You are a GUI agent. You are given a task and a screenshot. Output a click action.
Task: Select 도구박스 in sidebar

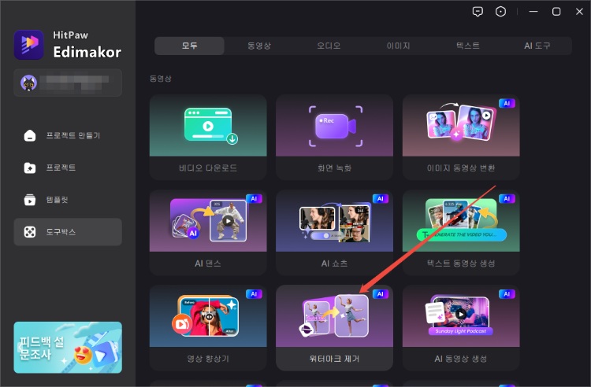point(68,232)
